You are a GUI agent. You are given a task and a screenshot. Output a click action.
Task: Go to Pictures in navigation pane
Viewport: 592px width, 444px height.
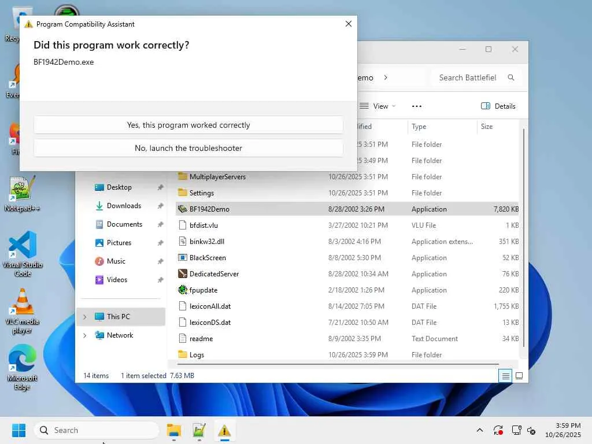tap(119, 243)
